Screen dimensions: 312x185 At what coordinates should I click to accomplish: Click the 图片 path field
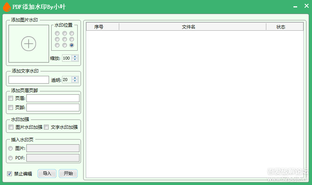point(53,148)
